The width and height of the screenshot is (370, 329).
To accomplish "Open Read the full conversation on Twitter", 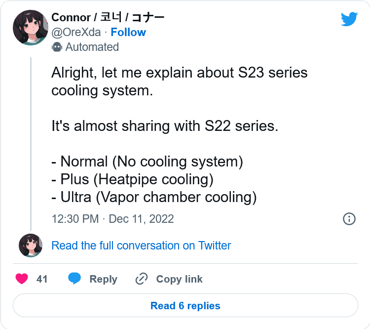I will (x=141, y=246).
